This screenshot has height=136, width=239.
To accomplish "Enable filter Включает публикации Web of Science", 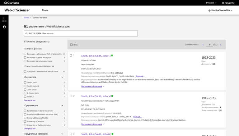I will [x=25, y=54].
